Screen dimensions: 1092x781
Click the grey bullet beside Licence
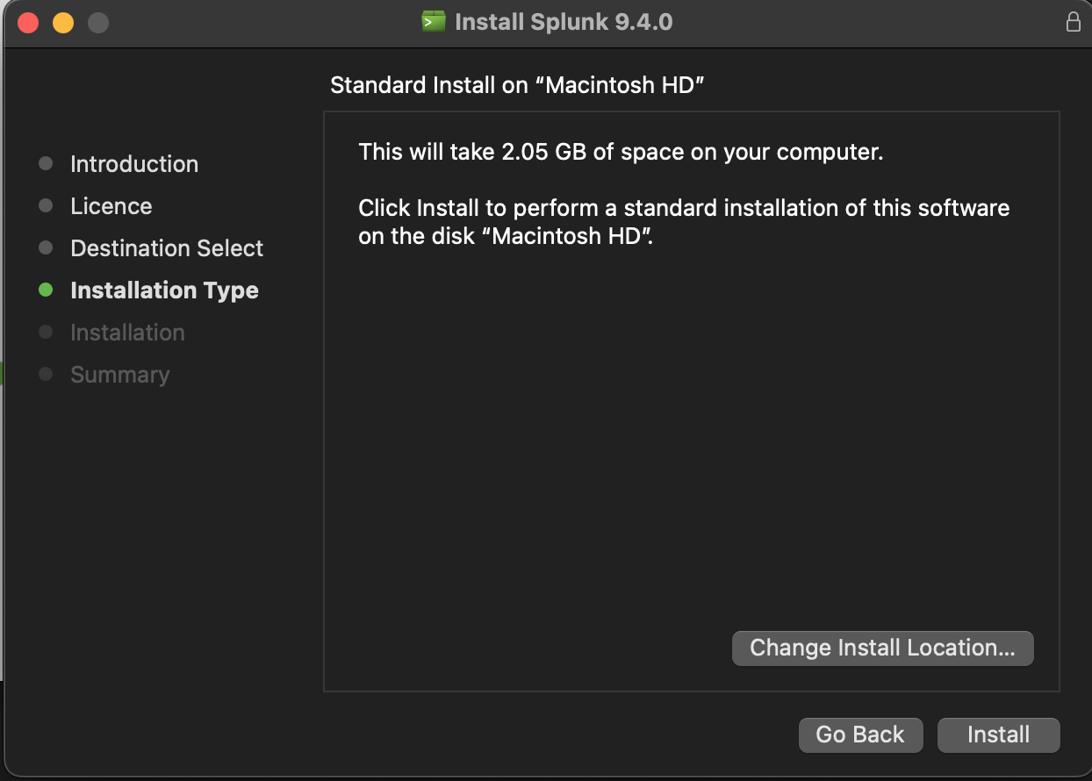tap(47, 206)
